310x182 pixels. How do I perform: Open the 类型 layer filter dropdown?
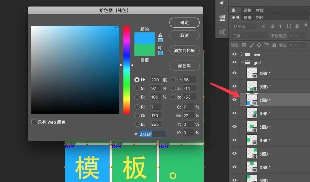(244, 26)
